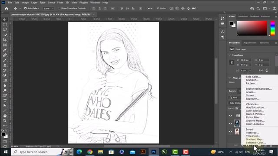Choose Black & White from the menu

pyautogui.click(x=255, y=114)
